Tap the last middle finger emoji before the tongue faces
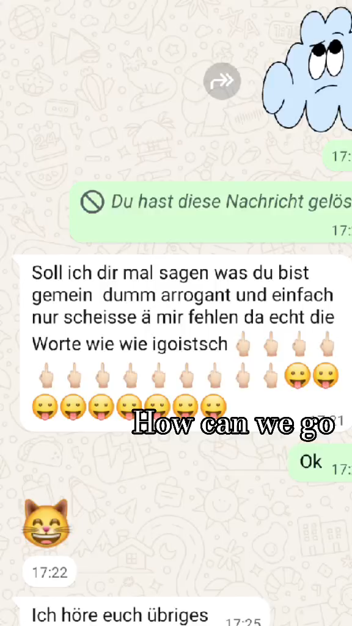 point(271,376)
